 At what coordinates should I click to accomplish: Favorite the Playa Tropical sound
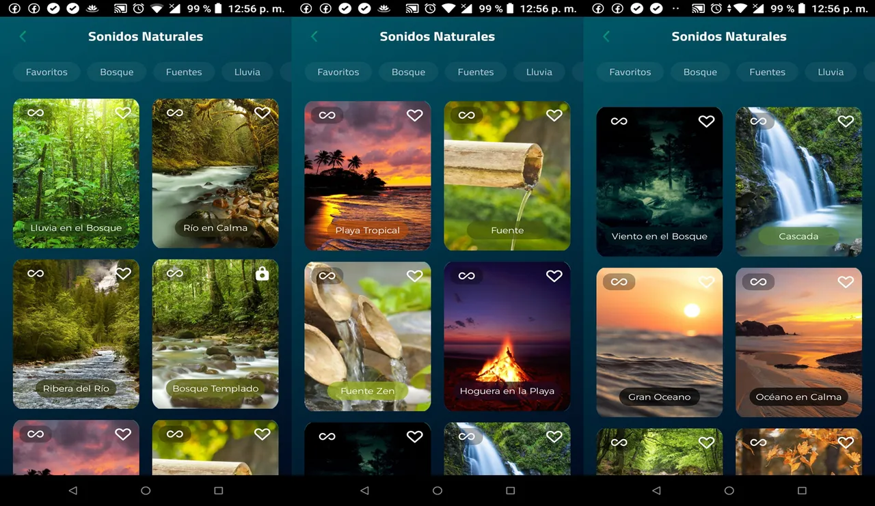click(x=415, y=115)
